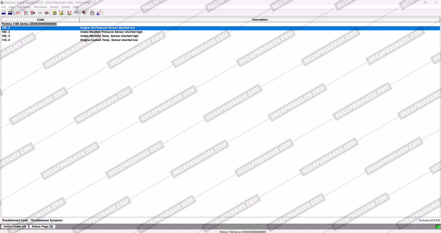Viewport: 441px width, 233px height.
Task: Restore down the application window
Action: [426, 2]
